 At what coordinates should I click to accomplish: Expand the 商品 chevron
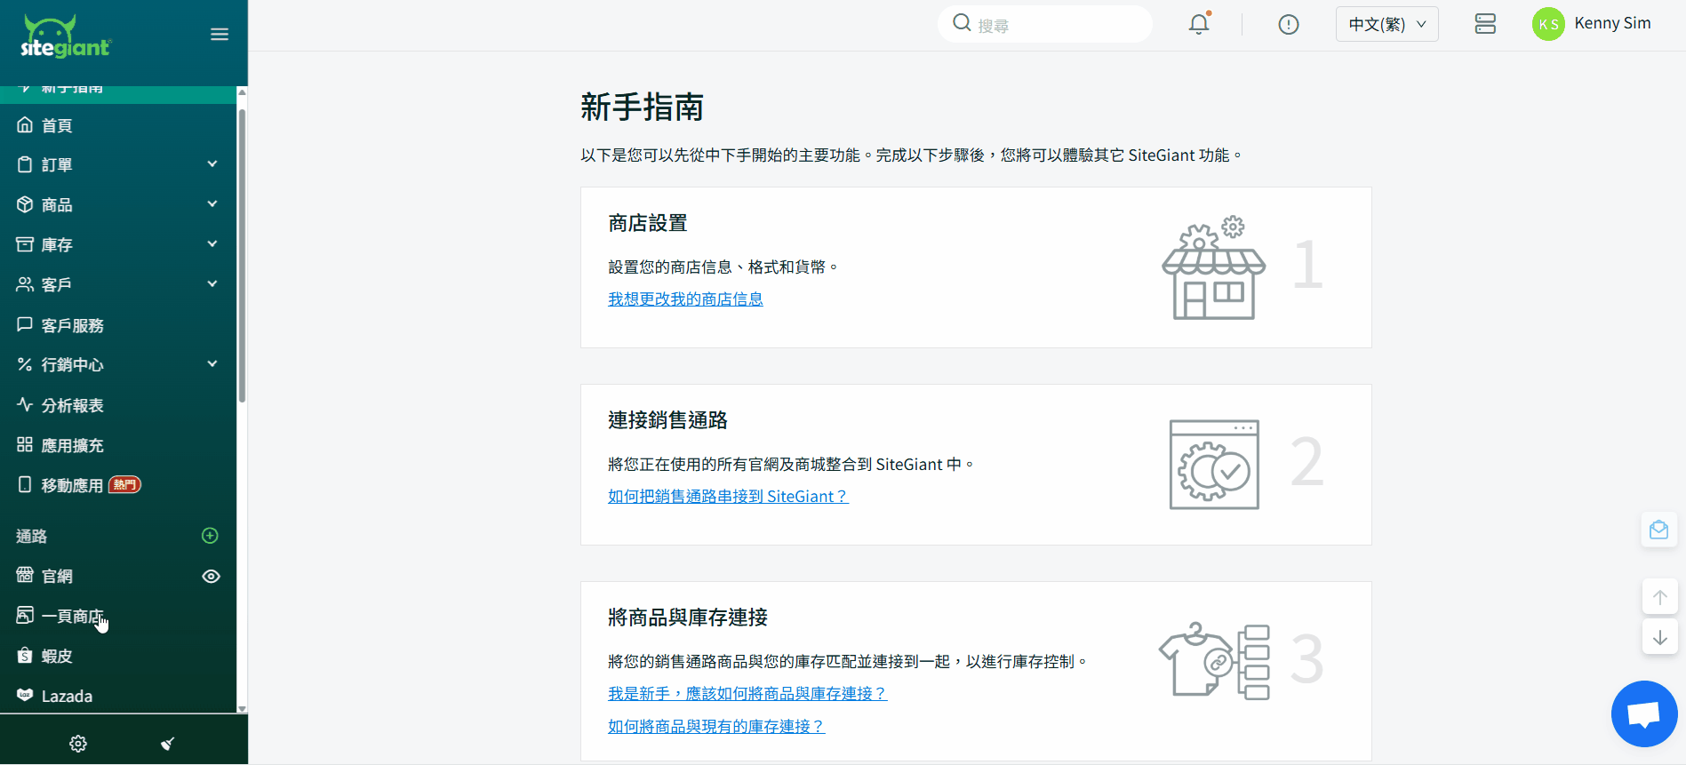pyautogui.click(x=212, y=204)
